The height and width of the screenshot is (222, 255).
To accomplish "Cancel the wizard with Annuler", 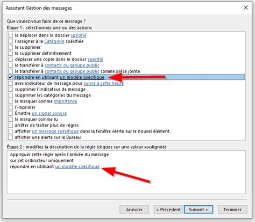I will coord(134,210).
